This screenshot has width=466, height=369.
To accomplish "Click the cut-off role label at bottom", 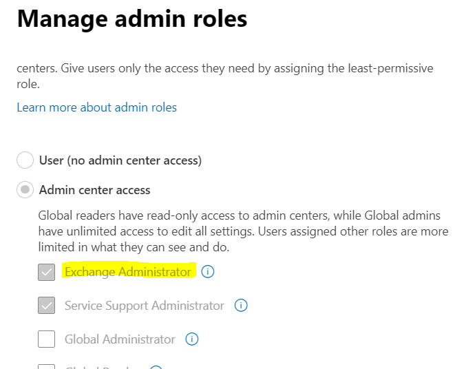I will (98, 367).
